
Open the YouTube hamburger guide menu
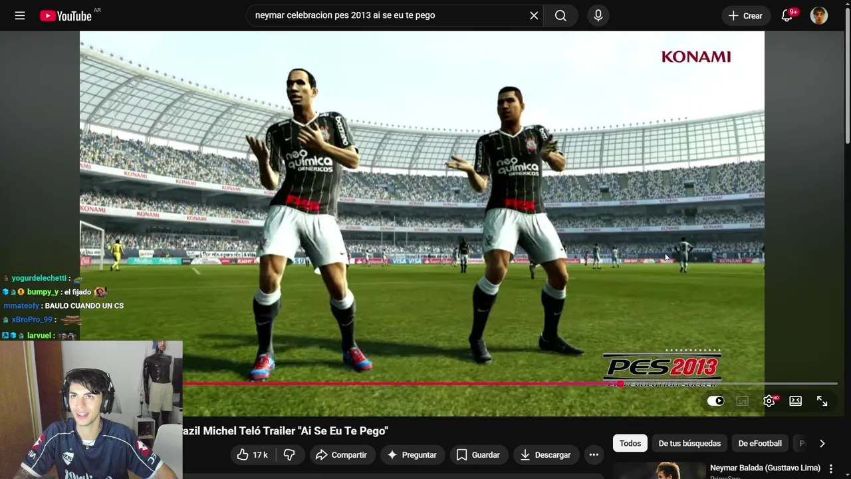[x=20, y=15]
